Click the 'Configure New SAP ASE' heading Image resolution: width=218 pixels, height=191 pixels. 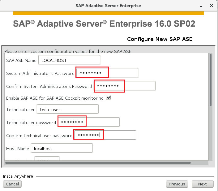(160, 39)
